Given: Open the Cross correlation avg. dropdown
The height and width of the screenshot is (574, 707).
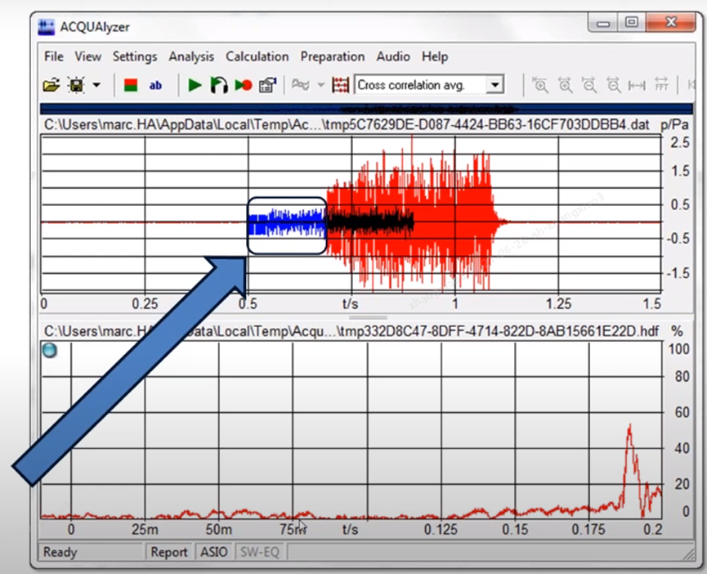Looking at the screenshot, I should tap(494, 85).
